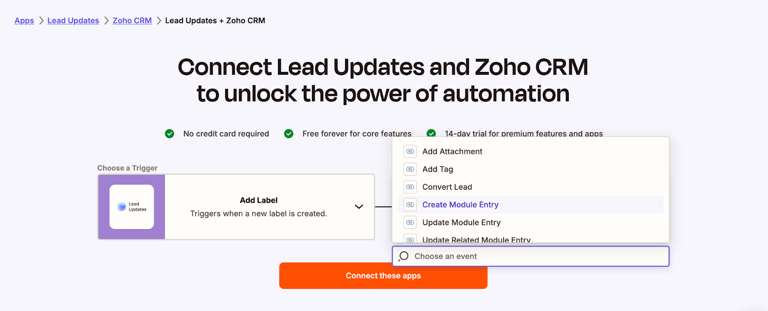This screenshot has width=768, height=311.
Task: Choose the Add Tag event
Action: [x=437, y=169]
